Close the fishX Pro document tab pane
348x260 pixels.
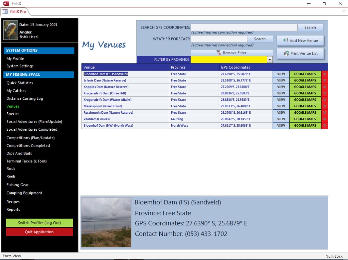click(x=344, y=12)
